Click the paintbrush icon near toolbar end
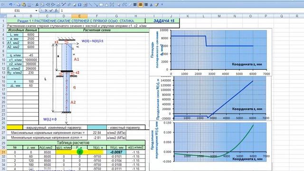 (157, 5)
